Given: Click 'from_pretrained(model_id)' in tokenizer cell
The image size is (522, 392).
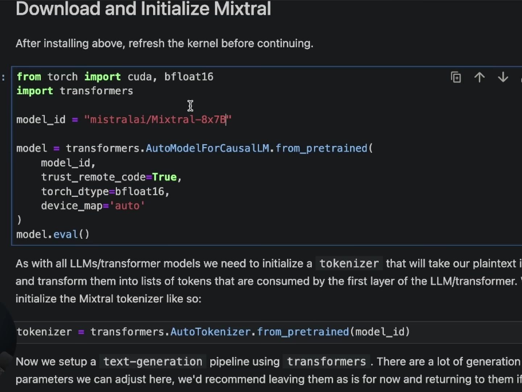Looking at the screenshot, I should coord(333,332).
